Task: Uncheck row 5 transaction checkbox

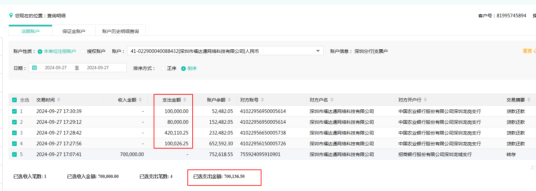Action: click(x=14, y=154)
